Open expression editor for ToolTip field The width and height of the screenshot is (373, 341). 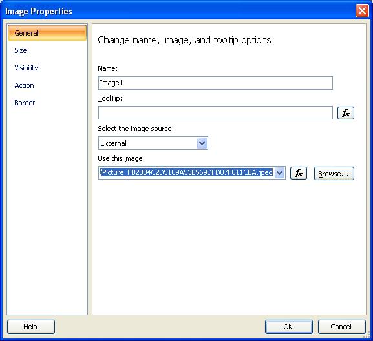(346, 113)
